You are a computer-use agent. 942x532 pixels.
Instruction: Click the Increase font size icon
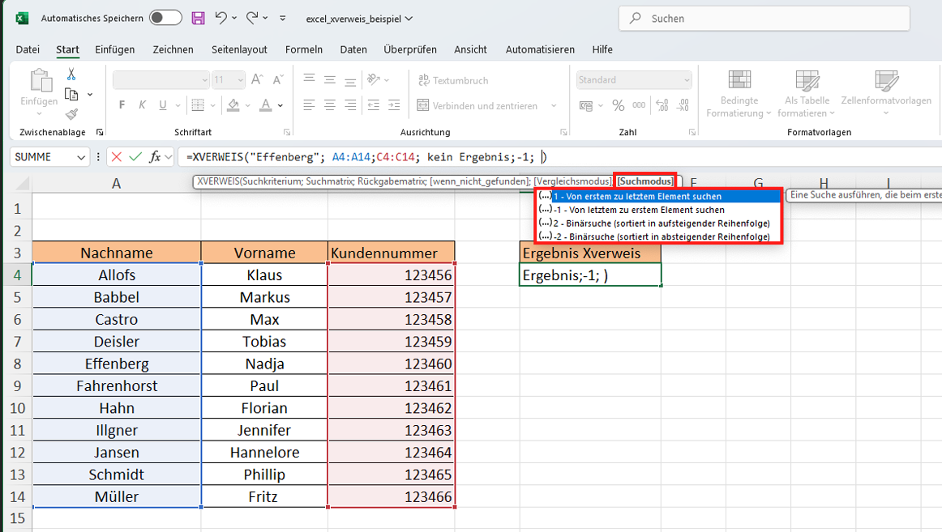[x=257, y=80]
